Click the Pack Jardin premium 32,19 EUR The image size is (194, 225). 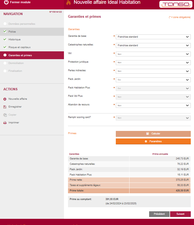(183, 169)
